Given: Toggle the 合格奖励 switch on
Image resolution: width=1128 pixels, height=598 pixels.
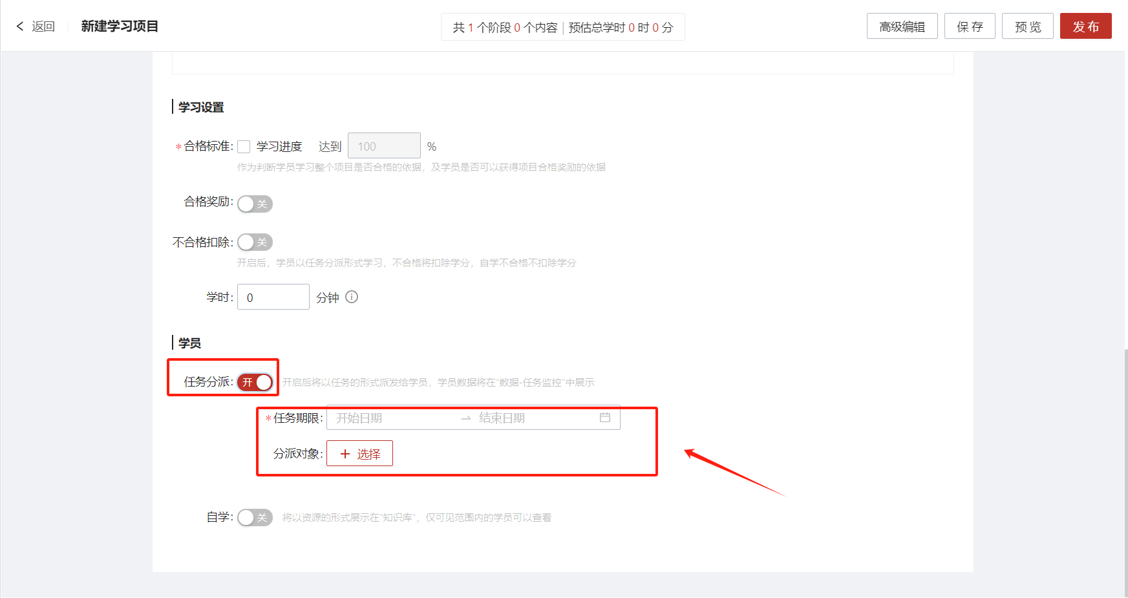Looking at the screenshot, I should [255, 204].
